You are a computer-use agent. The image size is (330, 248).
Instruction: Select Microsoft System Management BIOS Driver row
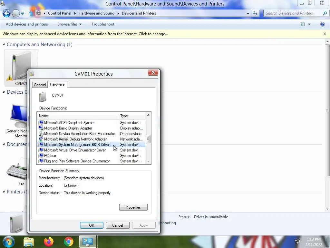91,144
